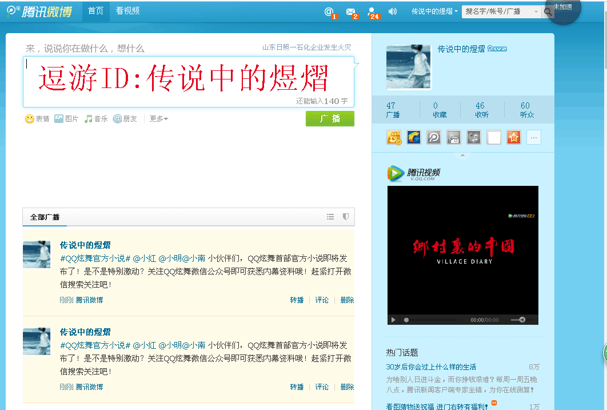Open the 传说中的煜熠 account dropdown in header
This screenshot has height=410, width=607.
[434, 11]
